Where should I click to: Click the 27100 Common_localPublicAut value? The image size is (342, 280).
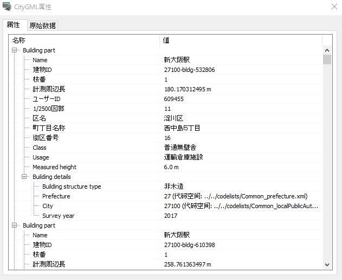coord(241,206)
